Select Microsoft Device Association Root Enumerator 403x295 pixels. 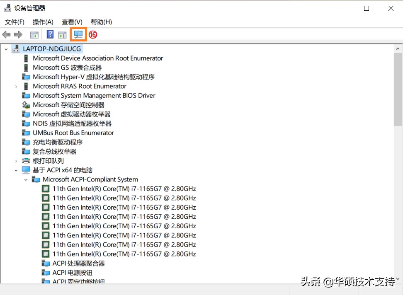98,58
